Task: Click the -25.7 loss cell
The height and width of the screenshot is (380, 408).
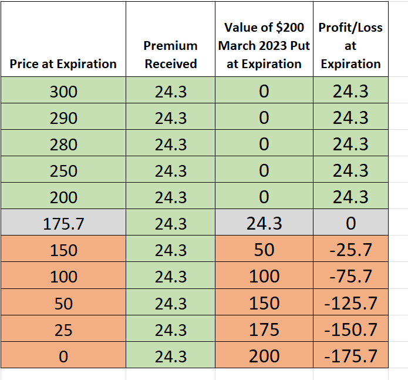Action: [351, 250]
